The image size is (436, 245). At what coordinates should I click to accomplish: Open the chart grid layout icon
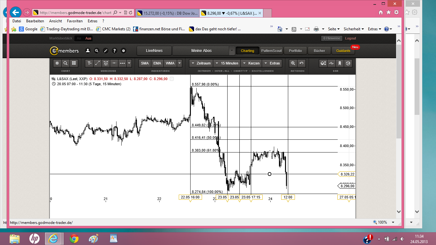click(74, 63)
